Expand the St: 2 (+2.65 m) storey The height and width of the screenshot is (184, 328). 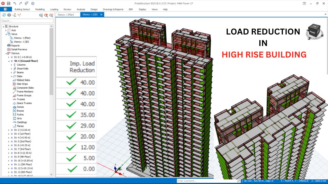pyautogui.click(x=9, y=130)
